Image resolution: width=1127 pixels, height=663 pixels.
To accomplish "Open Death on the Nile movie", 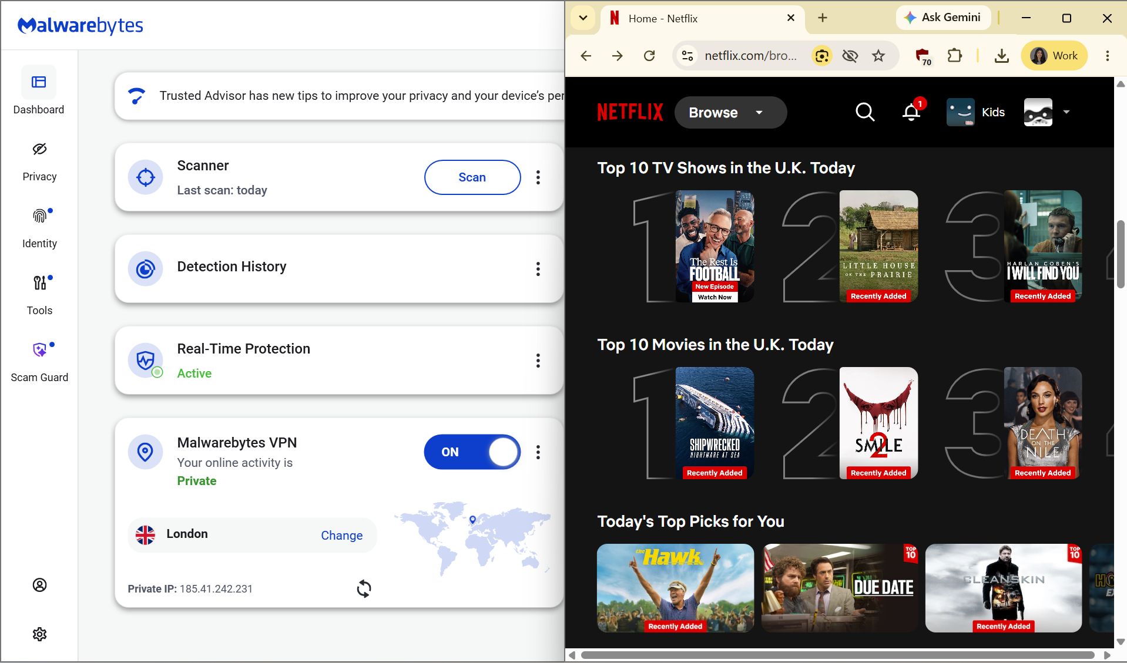I will pos(1043,423).
